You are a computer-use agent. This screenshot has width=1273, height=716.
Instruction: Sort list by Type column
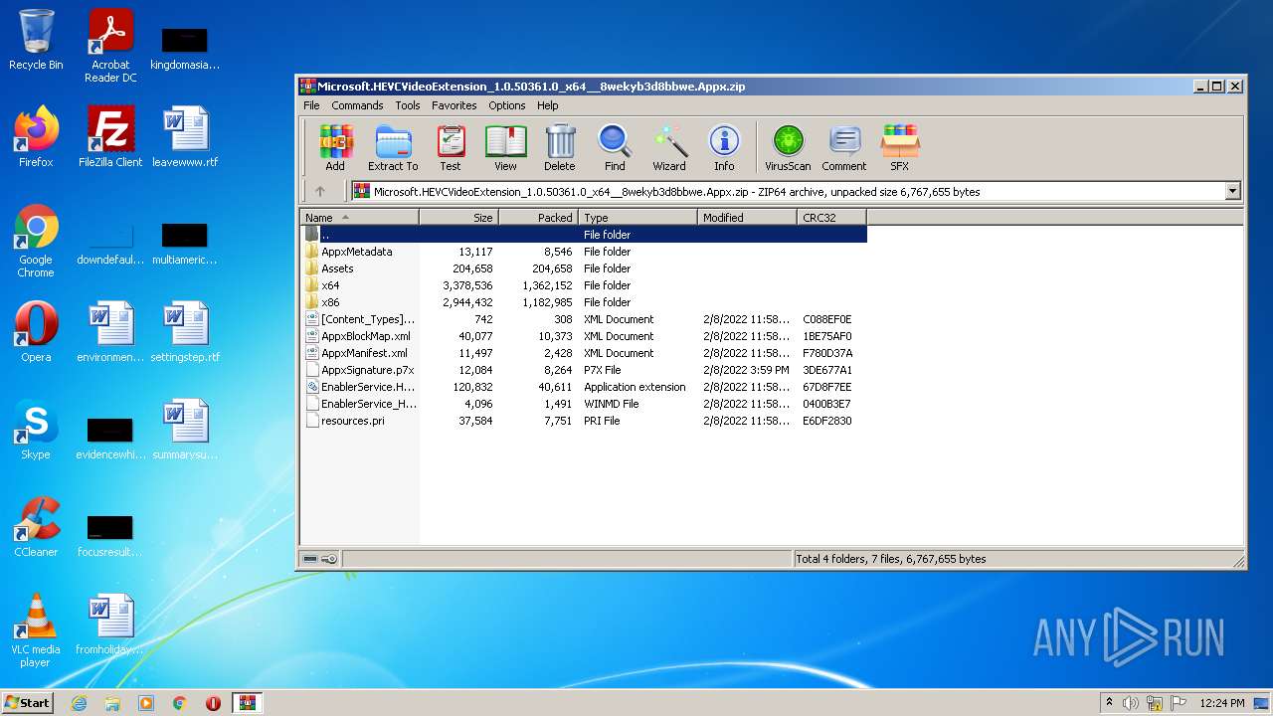coord(637,218)
